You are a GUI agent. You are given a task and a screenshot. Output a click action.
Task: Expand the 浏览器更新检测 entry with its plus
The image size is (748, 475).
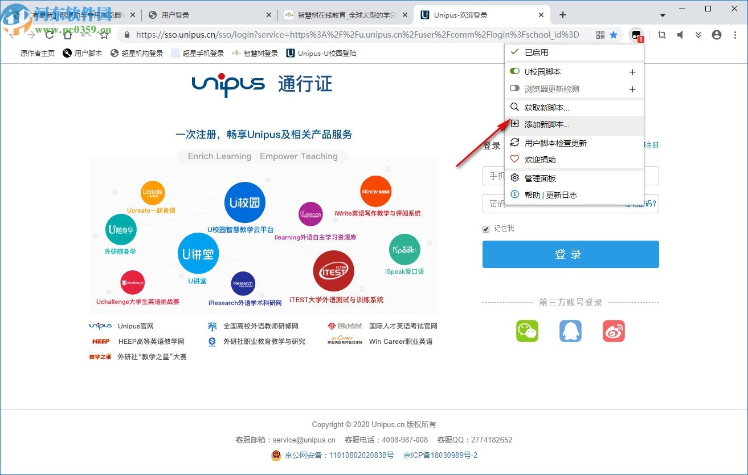(x=632, y=90)
